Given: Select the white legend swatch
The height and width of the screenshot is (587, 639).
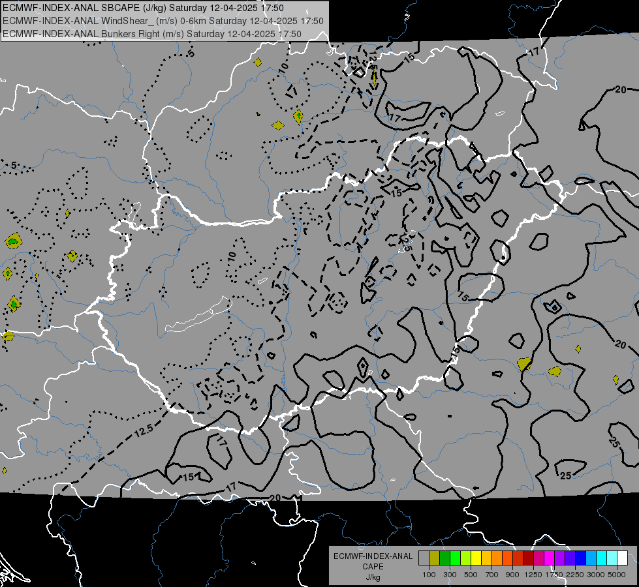Looking at the screenshot, I should [x=623, y=558].
